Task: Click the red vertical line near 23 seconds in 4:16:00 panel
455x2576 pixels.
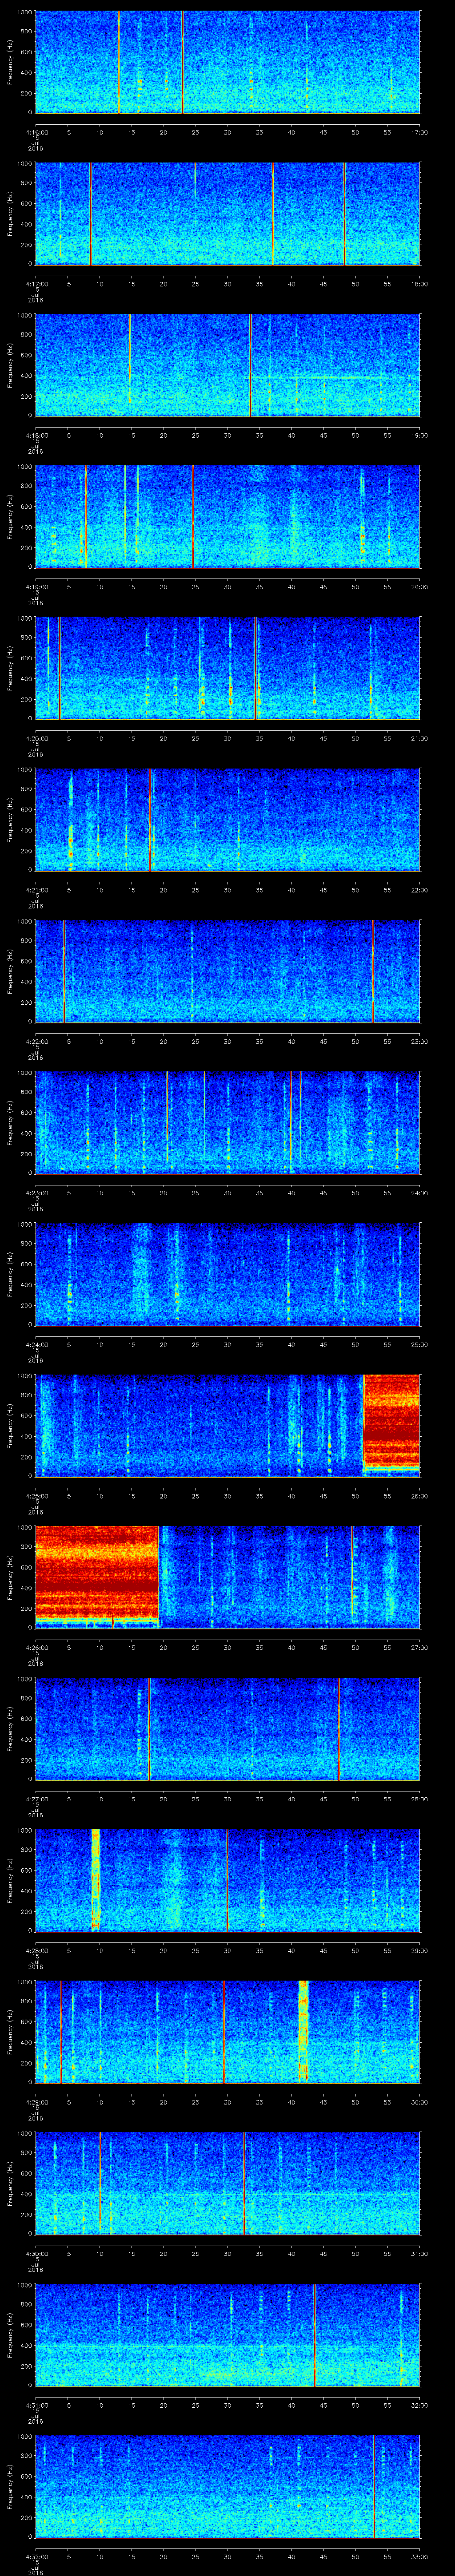Action: tap(183, 62)
